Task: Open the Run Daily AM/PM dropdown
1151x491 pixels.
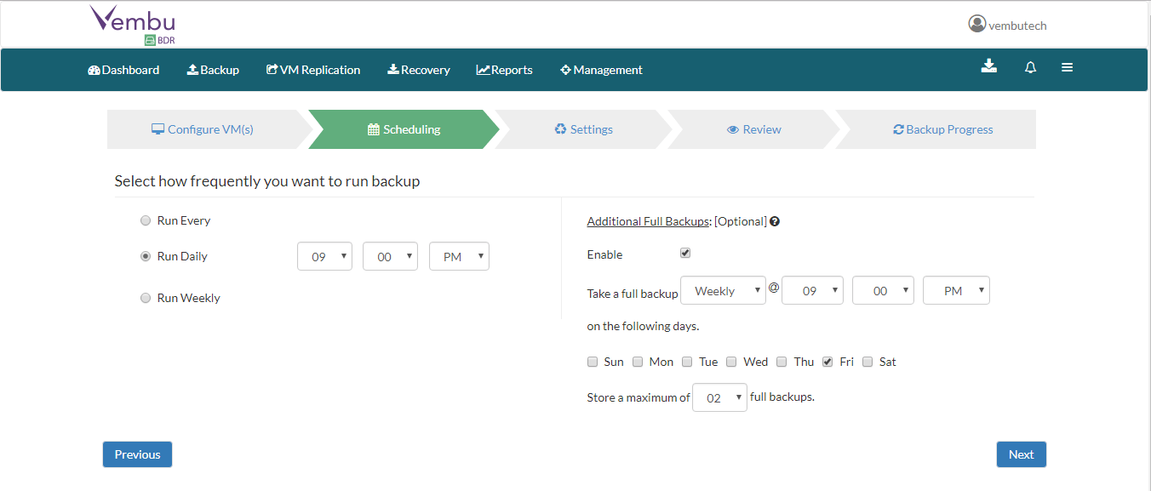Action: point(460,256)
